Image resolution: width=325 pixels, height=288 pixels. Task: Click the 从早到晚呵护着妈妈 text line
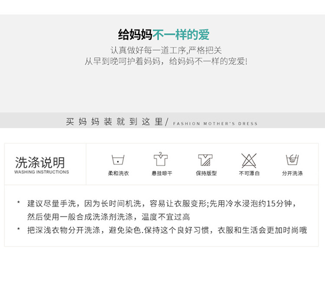click(x=166, y=61)
